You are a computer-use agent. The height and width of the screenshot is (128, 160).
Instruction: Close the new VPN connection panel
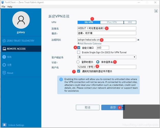156,11
